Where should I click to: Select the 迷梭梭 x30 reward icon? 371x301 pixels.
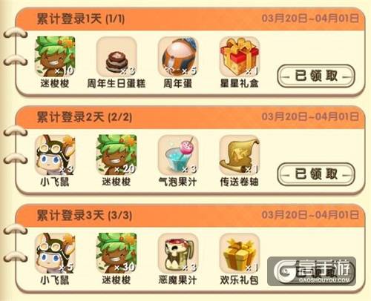coord(116,253)
